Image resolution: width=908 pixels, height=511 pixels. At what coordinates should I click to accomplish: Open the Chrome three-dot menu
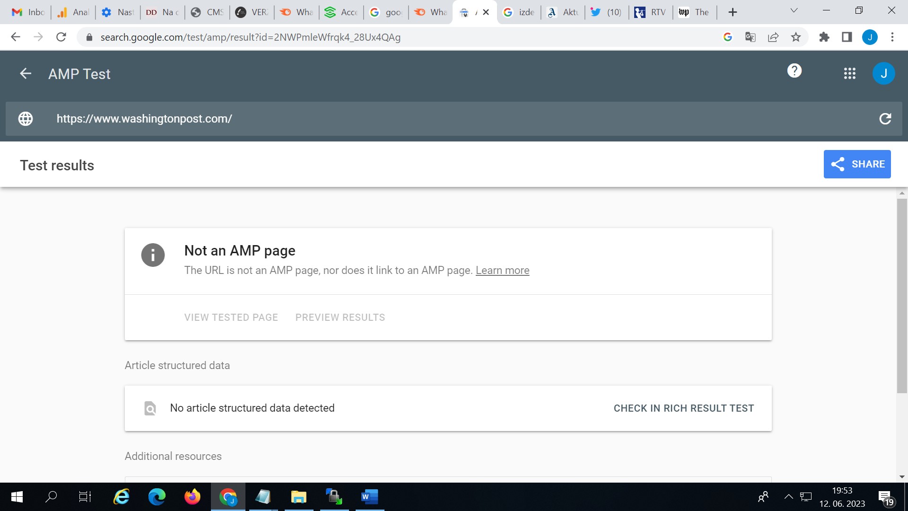click(892, 37)
